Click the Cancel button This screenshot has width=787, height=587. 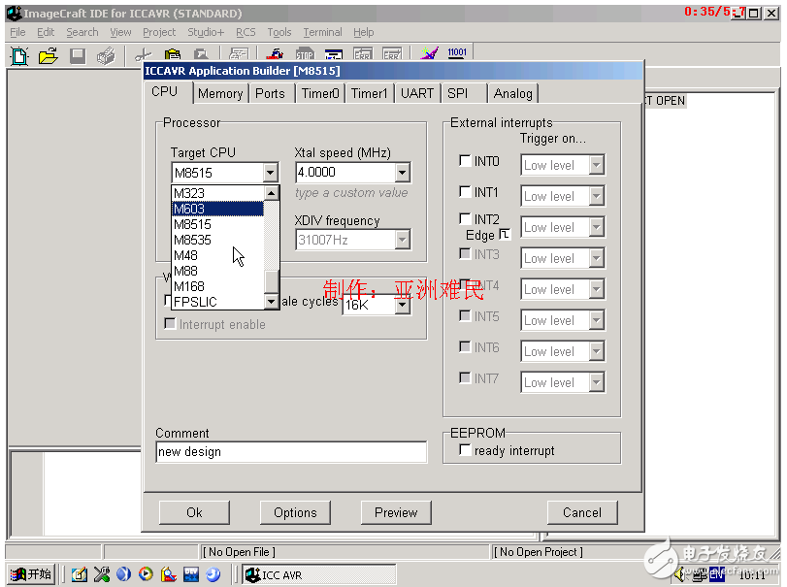coord(581,512)
